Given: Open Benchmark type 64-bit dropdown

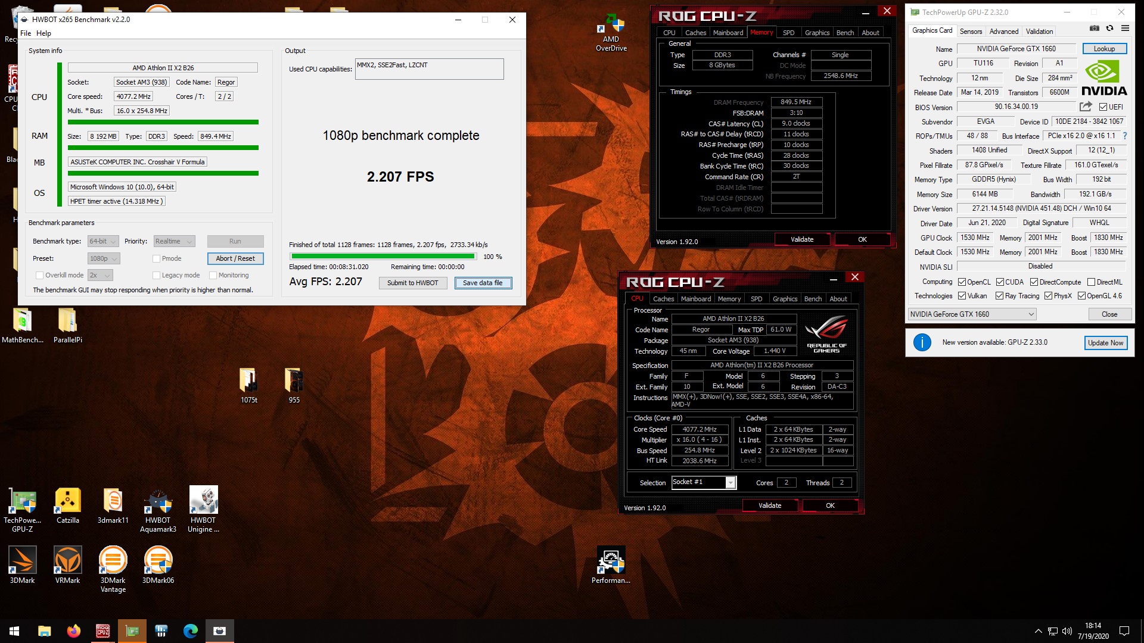Looking at the screenshot, I should pyautogui.click(x=102, y=241).
